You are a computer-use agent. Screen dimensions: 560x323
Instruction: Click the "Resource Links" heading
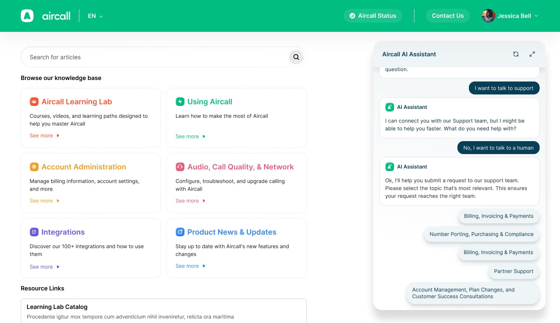(43, 288)
